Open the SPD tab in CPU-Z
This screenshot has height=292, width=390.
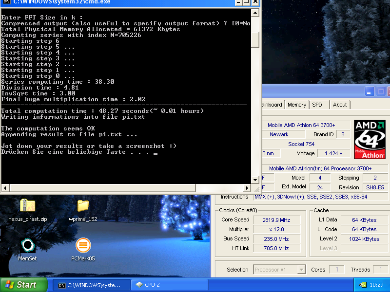tap(317, 105)
